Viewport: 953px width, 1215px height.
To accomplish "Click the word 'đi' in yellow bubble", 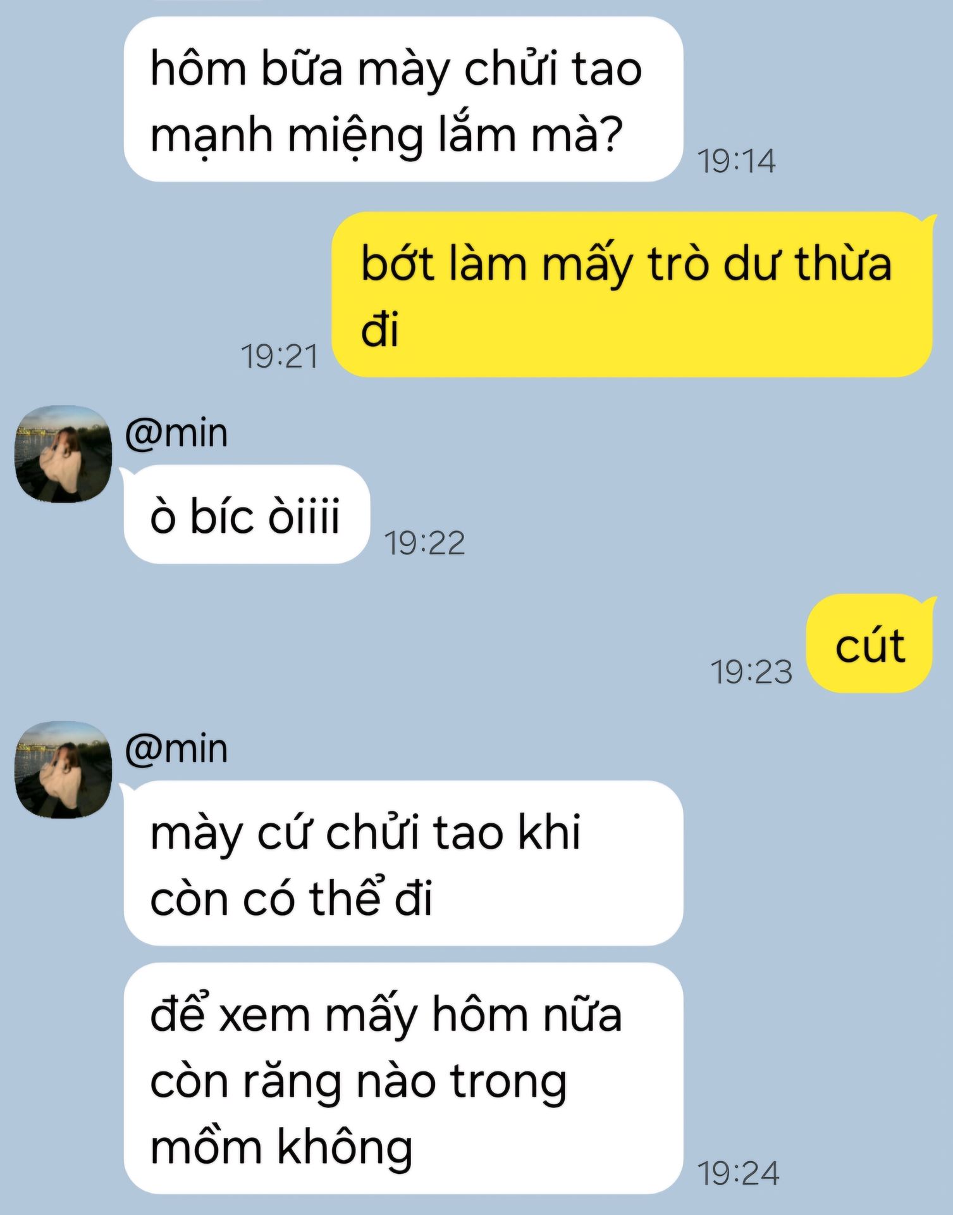I will [x=380, y=330].
